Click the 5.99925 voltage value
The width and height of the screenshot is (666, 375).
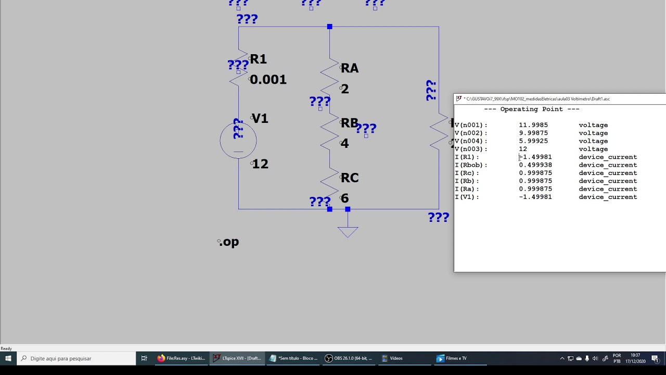pyautogui.click(x=533, y=141)
